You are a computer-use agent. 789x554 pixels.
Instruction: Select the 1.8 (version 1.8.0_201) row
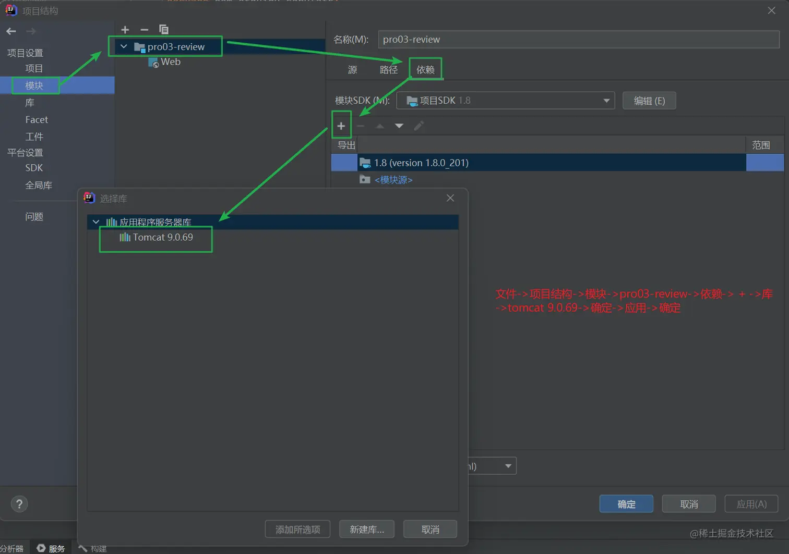(557, 163)
